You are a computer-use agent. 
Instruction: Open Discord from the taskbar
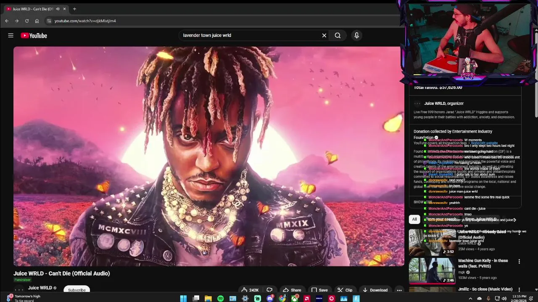point(270,299)
